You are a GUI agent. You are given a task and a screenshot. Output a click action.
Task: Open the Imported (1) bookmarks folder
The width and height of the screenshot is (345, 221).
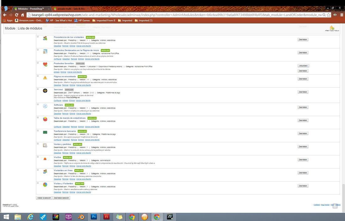[x=144, y=20]
